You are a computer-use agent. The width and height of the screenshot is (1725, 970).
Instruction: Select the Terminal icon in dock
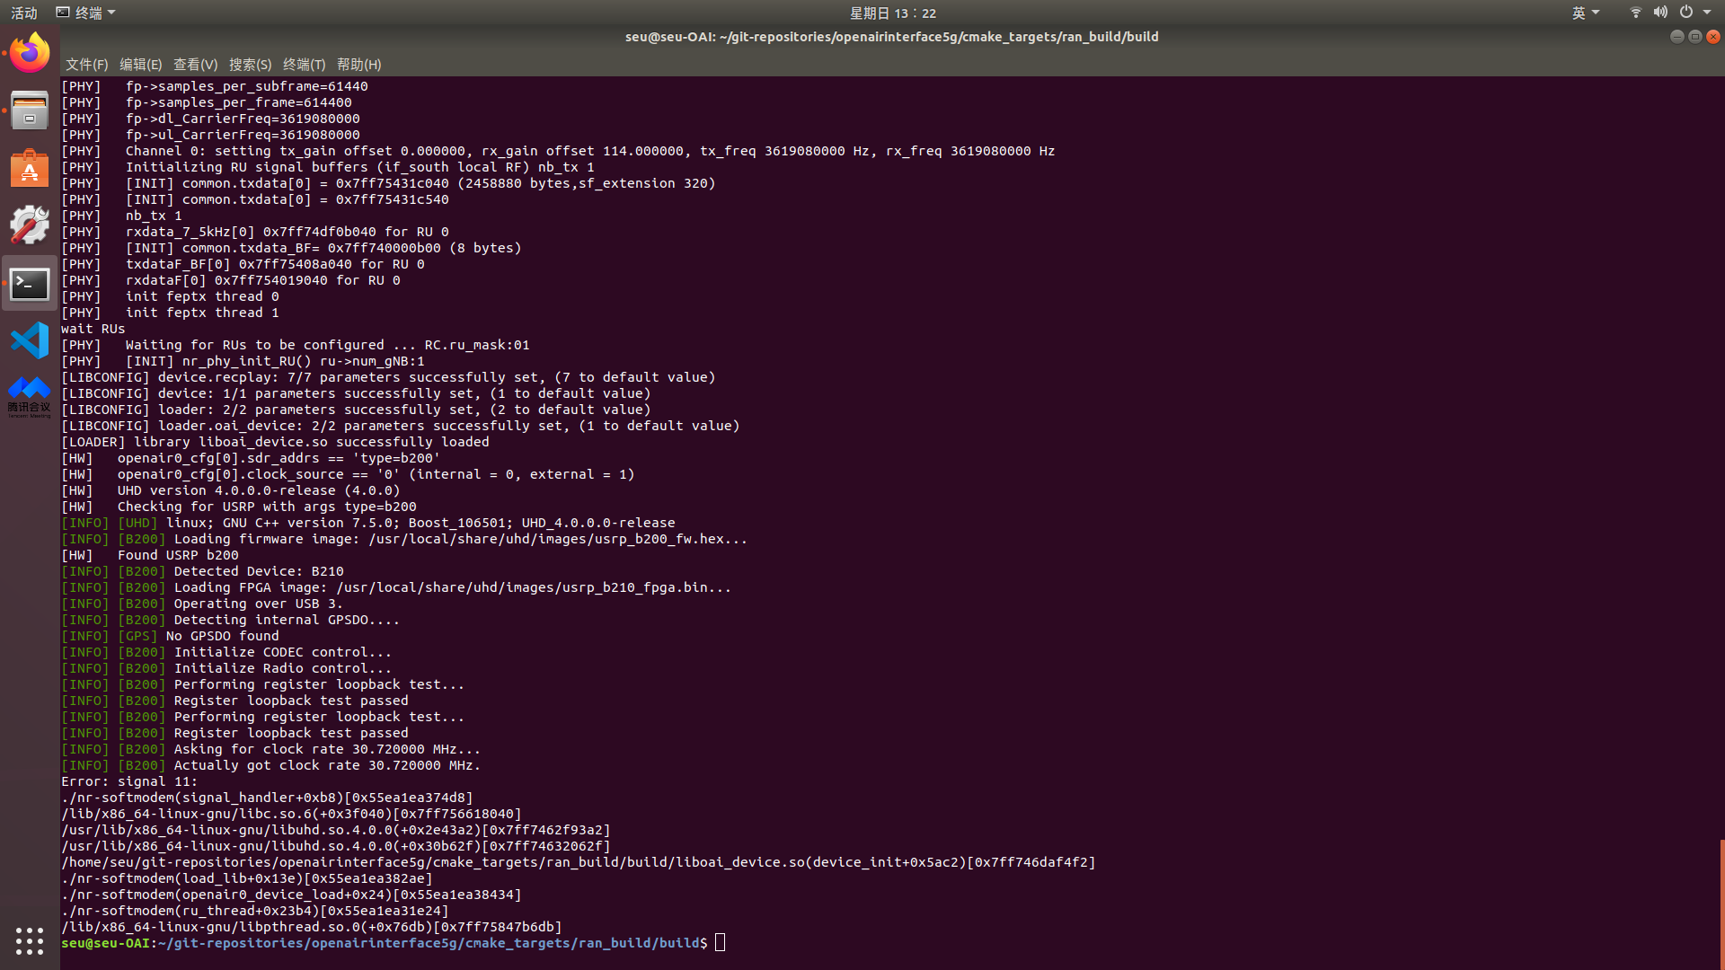click(x=30, y=284)
